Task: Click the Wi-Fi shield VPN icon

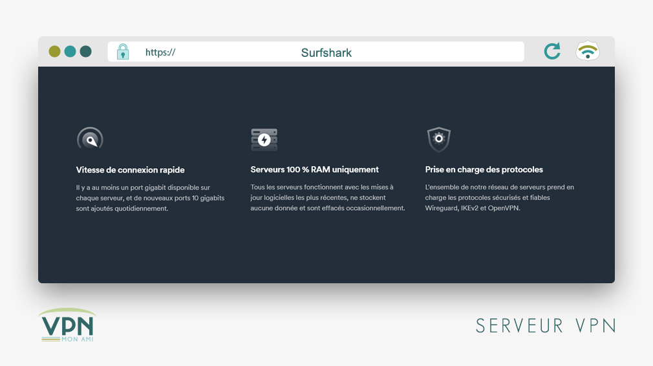Action: click(587, 52)
